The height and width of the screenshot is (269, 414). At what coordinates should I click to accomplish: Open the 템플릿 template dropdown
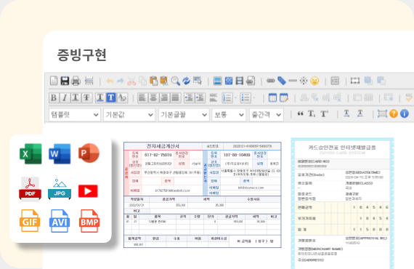coord(75,115)
